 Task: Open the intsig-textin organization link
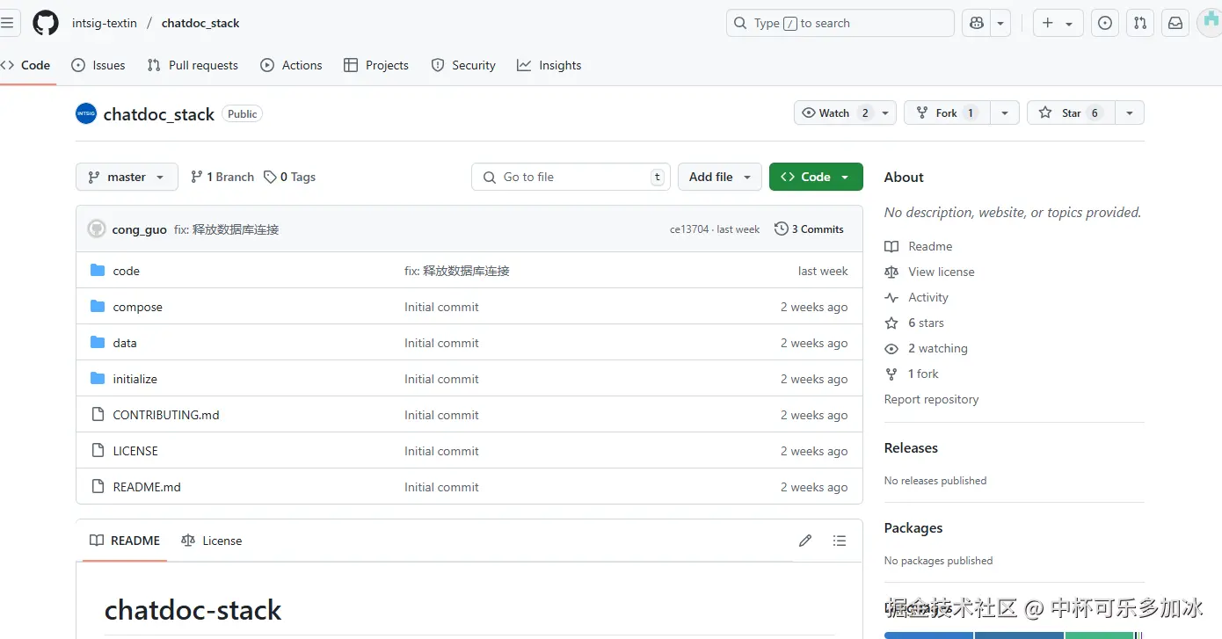(105, 23)
